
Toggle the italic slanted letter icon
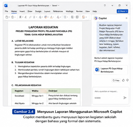click(26, 17)
